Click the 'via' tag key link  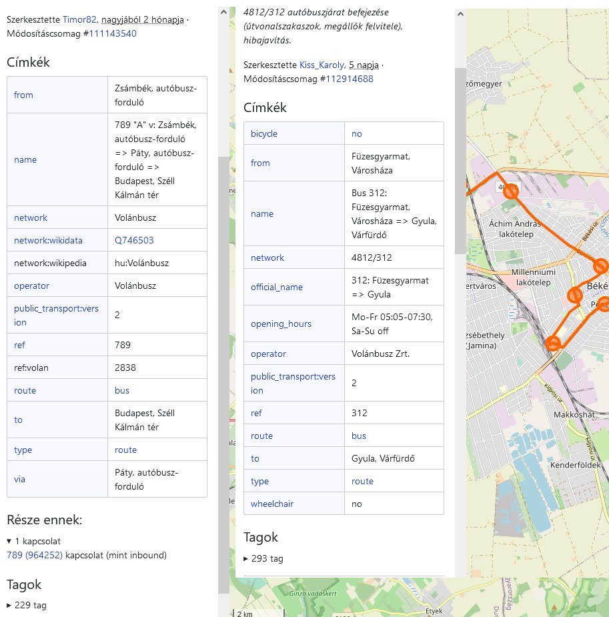pyautogui.click(x=19, y=480)
